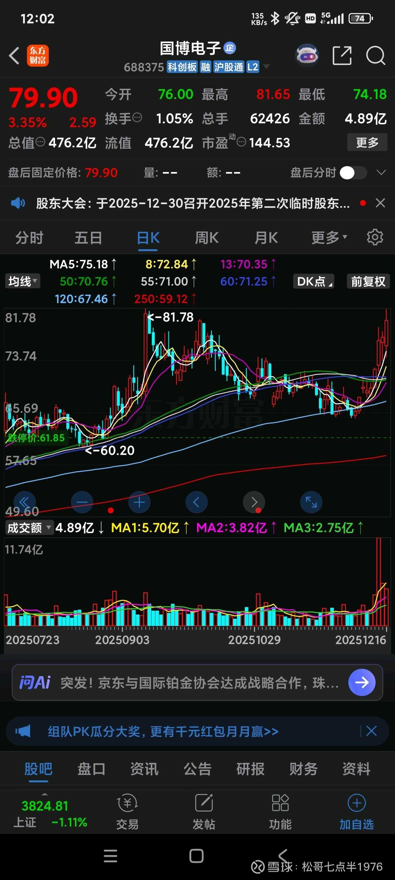Tap the L2 level tag
Screen dimensions: 395x880
coord(253,67)
